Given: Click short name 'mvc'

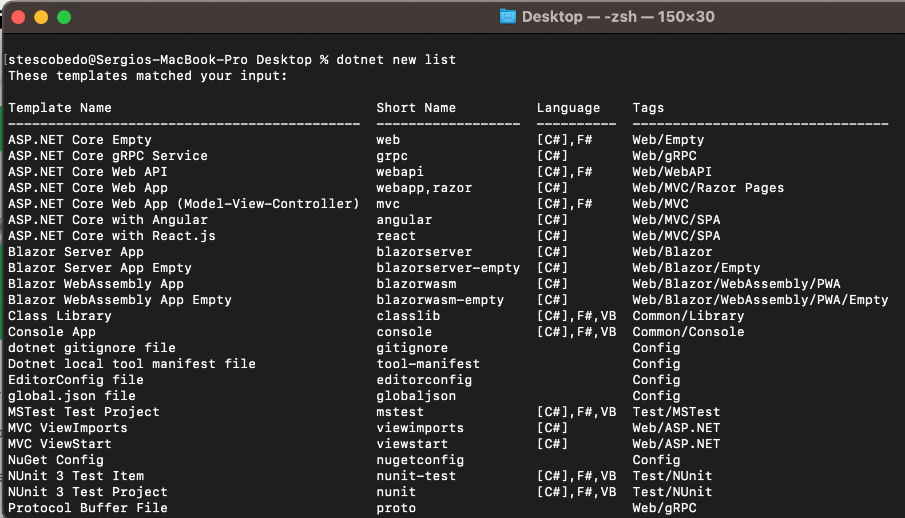Looking at the screenshot, I should click(x=388, y=204).
